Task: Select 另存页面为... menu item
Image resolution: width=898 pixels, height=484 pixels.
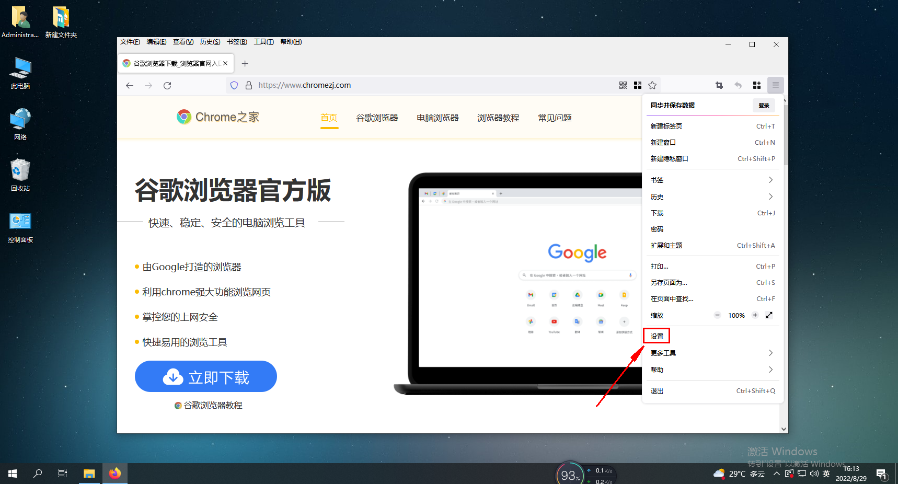Action: [713, 282]
